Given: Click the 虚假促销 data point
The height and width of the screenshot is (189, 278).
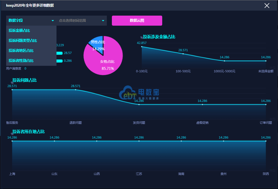Looking at the screenshot, I should click(x=202, y=105).
